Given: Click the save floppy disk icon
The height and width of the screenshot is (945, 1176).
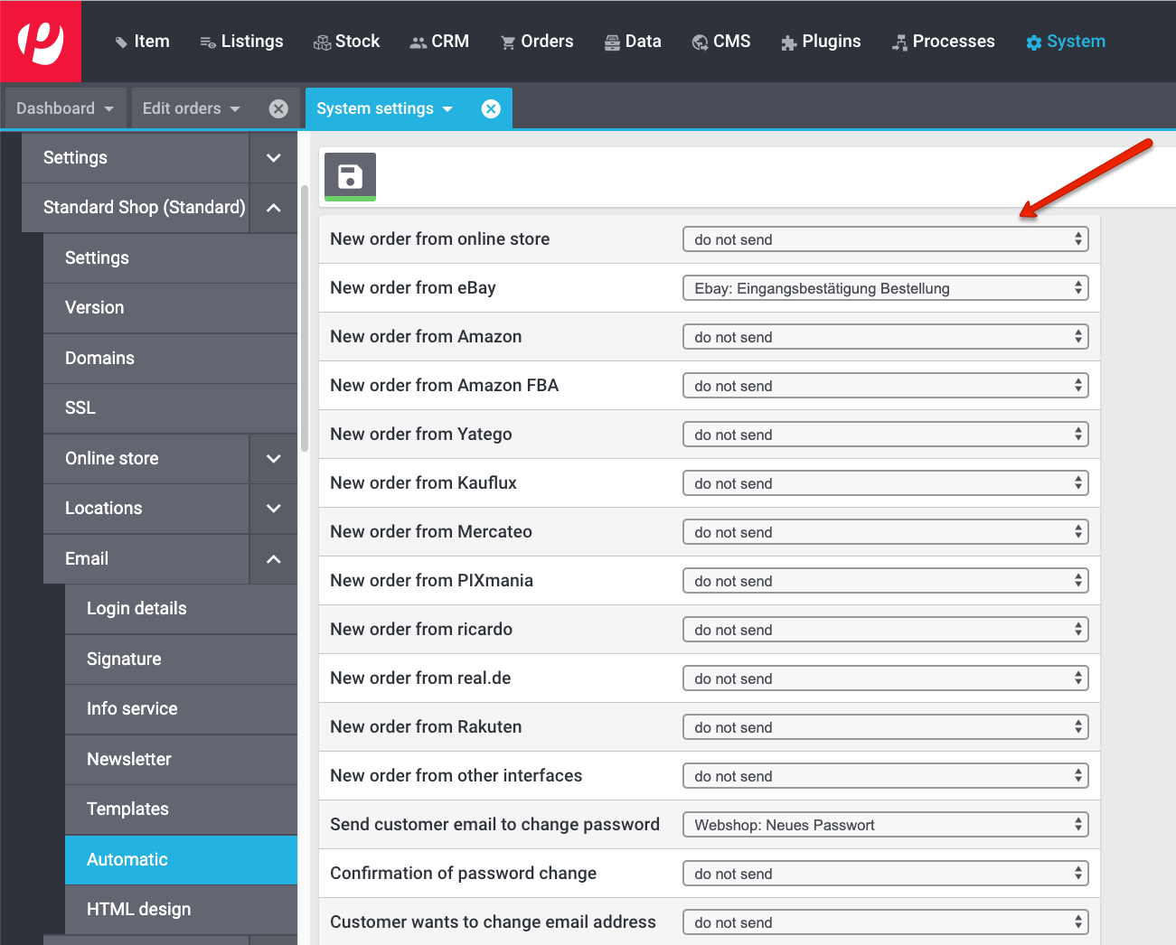Looking at the screenshot, I should coord(350,176).
